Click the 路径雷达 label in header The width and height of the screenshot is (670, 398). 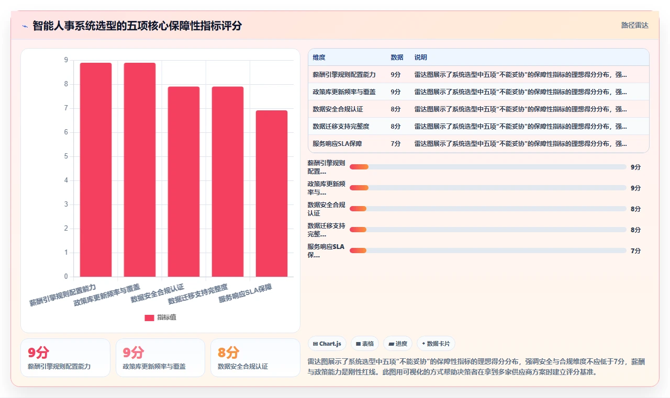(634, 25)
